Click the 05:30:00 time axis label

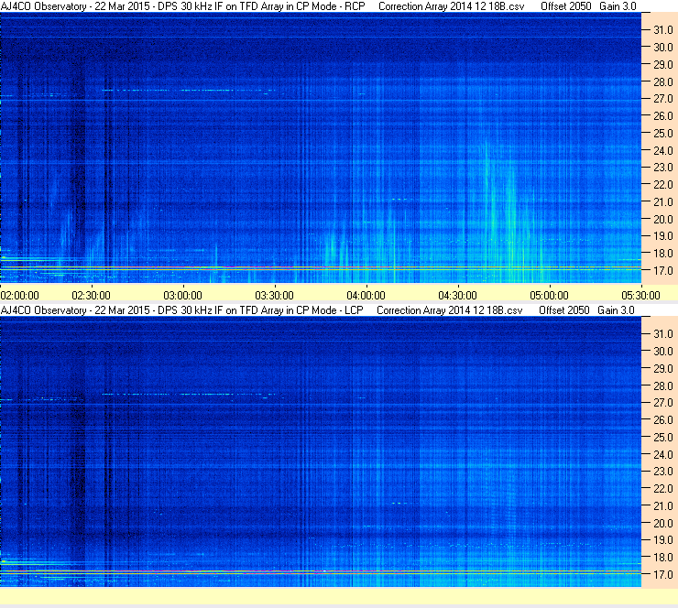(x=641, y=296)
